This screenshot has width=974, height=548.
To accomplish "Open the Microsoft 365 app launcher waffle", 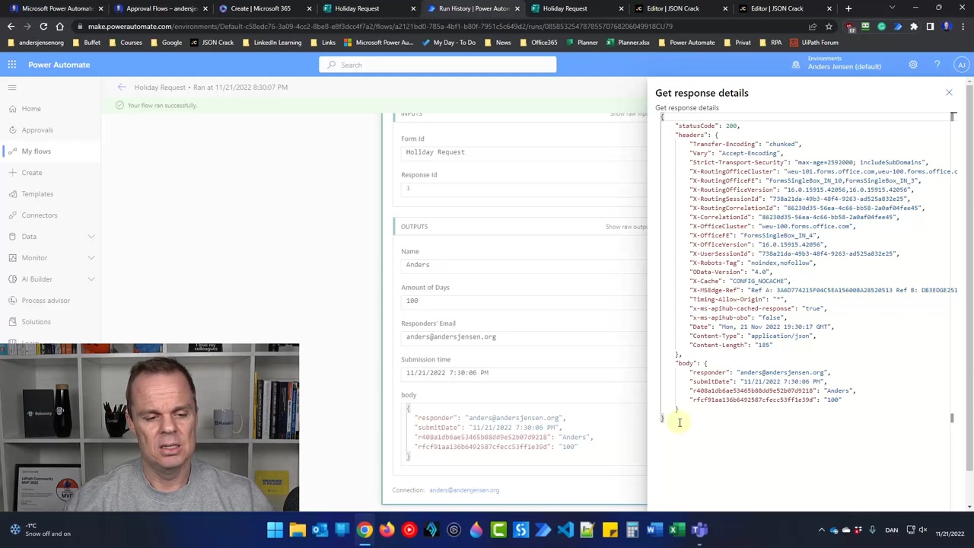I will (x=11, y=65).
